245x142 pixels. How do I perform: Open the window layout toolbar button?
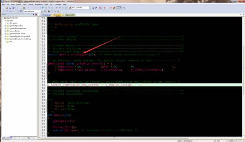[119, 8]
